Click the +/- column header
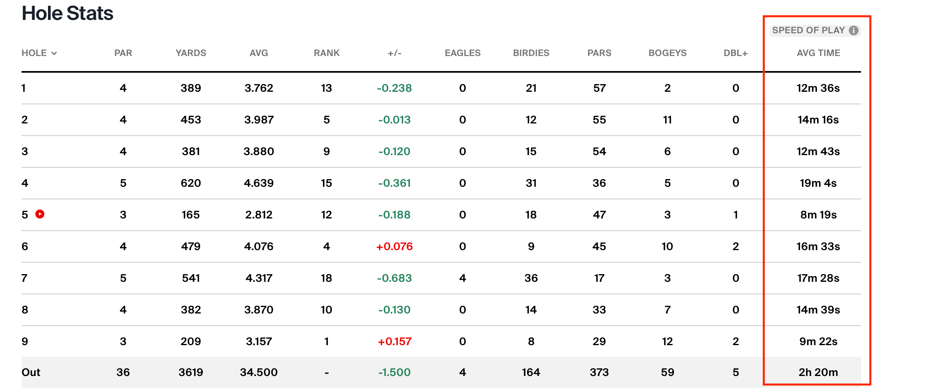The height and width of the screenshot is (389, 933). tap(395, 53)
